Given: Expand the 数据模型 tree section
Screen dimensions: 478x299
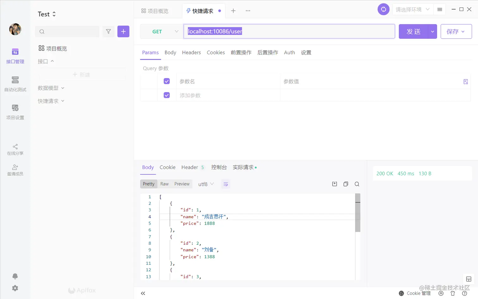Looking at the screenshot, I should (51, 88).
